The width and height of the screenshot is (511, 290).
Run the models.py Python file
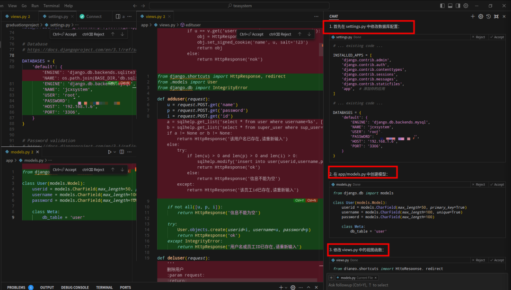(x=109, y=152)
